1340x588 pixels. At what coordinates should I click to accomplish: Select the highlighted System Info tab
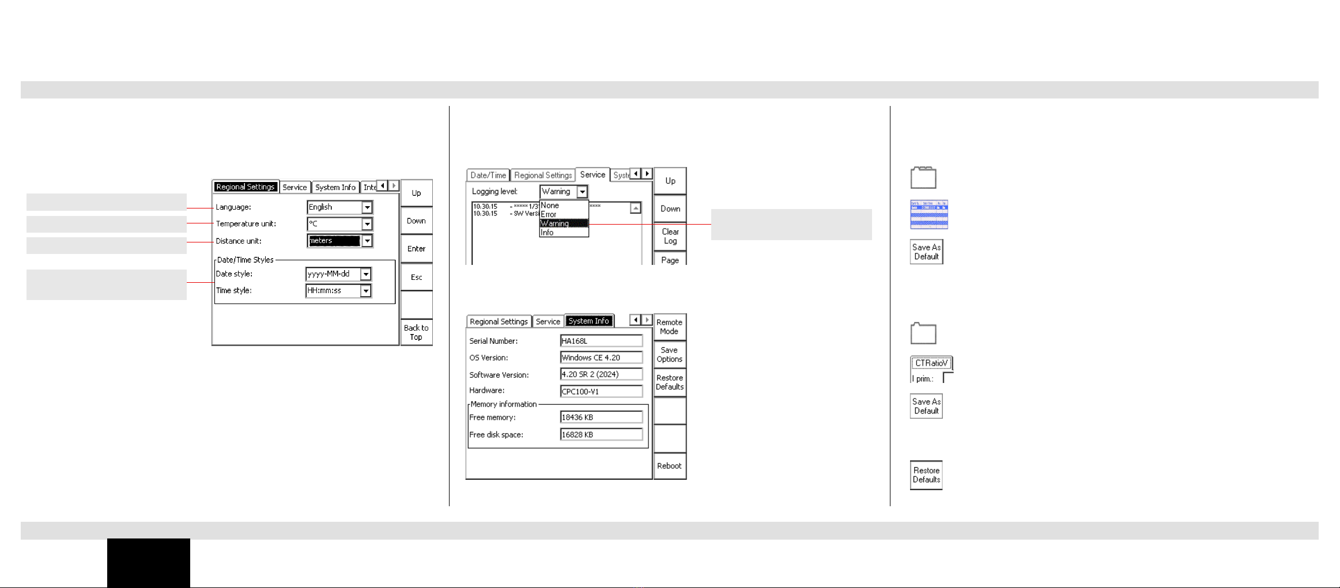pyautogui.click(x=589, y=321)
